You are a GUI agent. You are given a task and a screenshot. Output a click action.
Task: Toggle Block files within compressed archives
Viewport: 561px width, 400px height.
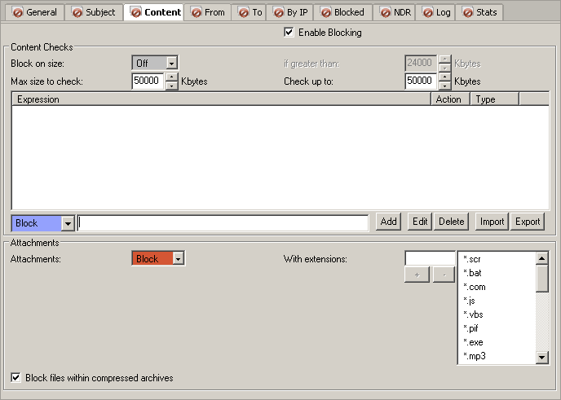[16, 378]
